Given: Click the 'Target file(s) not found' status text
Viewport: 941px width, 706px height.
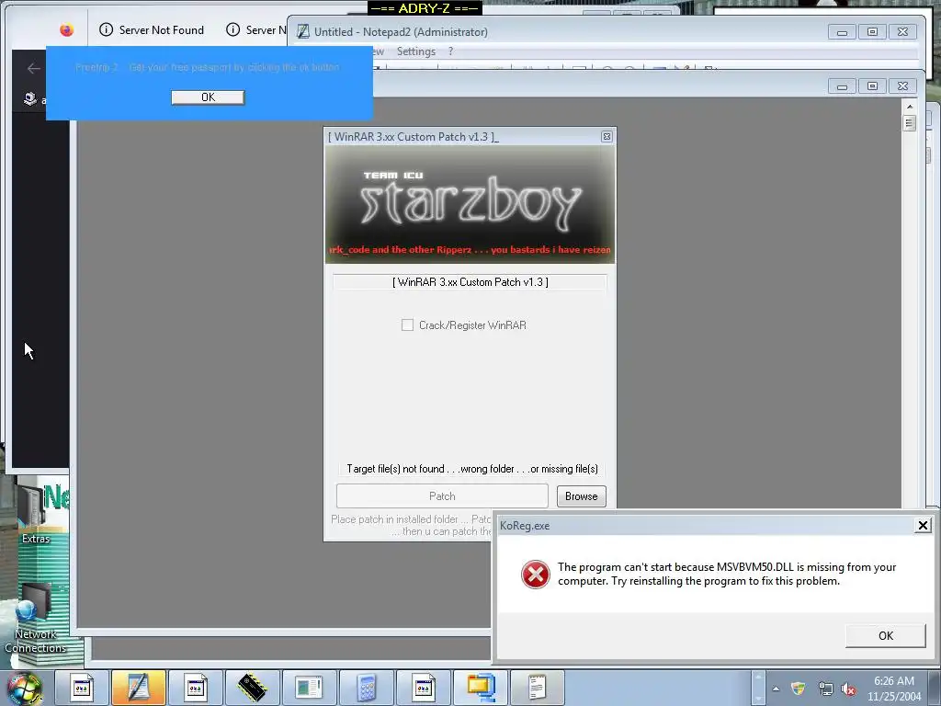Looking at the screenshot, I should [471, 469].
